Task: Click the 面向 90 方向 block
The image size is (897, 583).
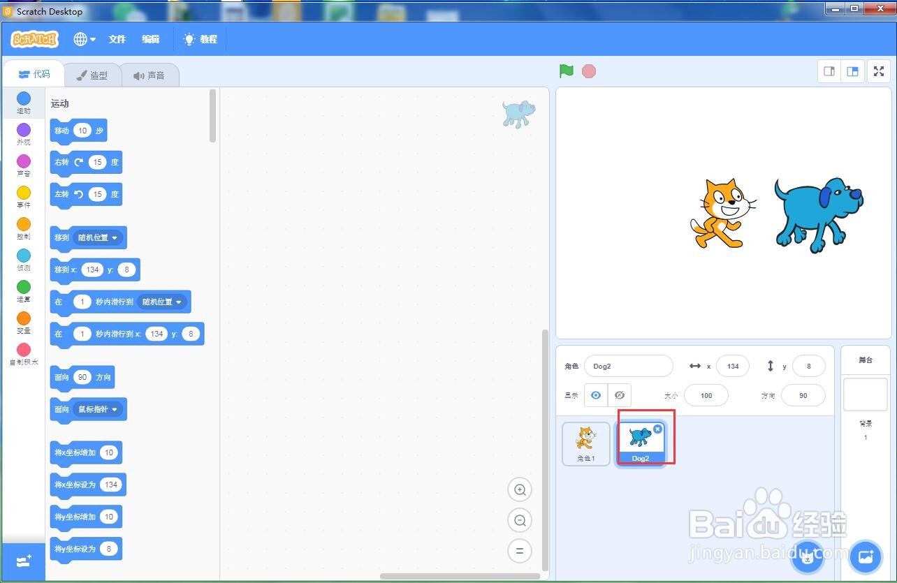Action: coord(82,377)
